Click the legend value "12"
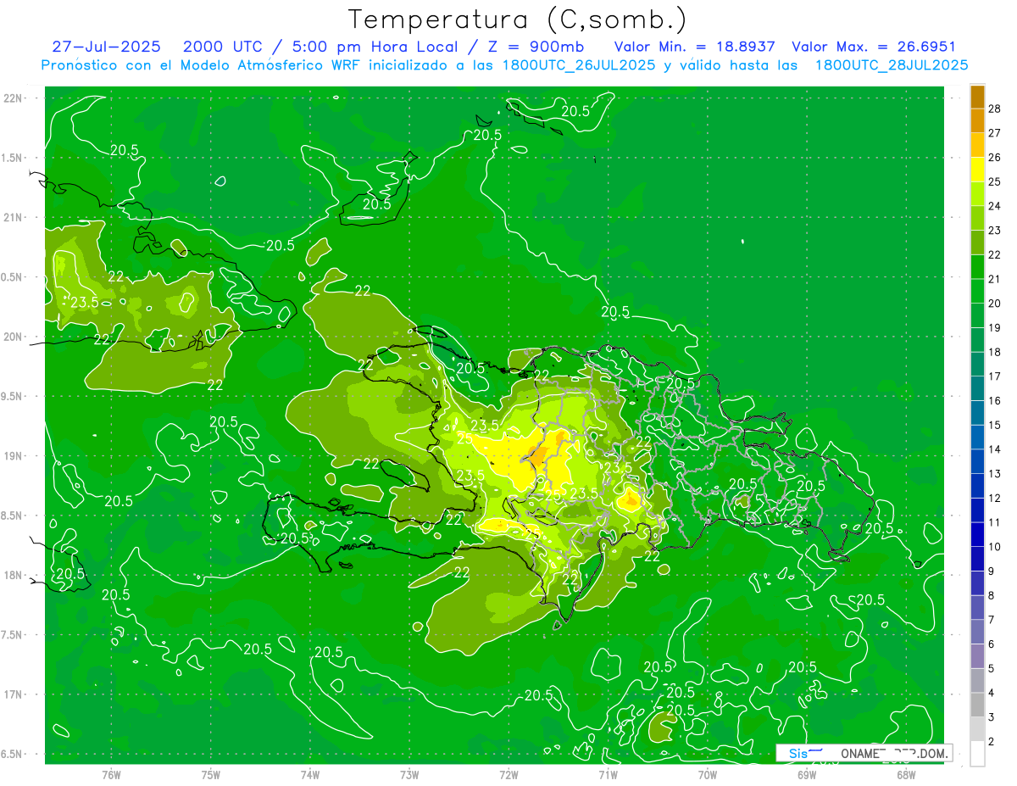 [995, 498]
